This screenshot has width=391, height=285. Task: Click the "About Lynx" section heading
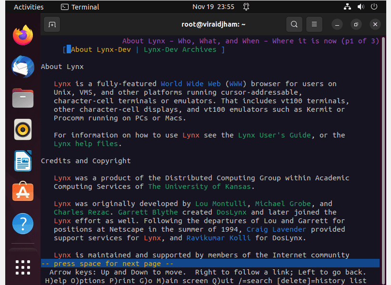62,67
